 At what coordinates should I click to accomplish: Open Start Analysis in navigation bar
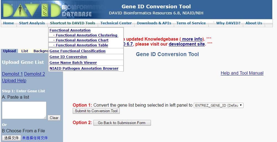(32, 23)
